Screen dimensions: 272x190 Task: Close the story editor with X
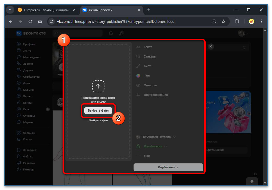coord(211,47)
